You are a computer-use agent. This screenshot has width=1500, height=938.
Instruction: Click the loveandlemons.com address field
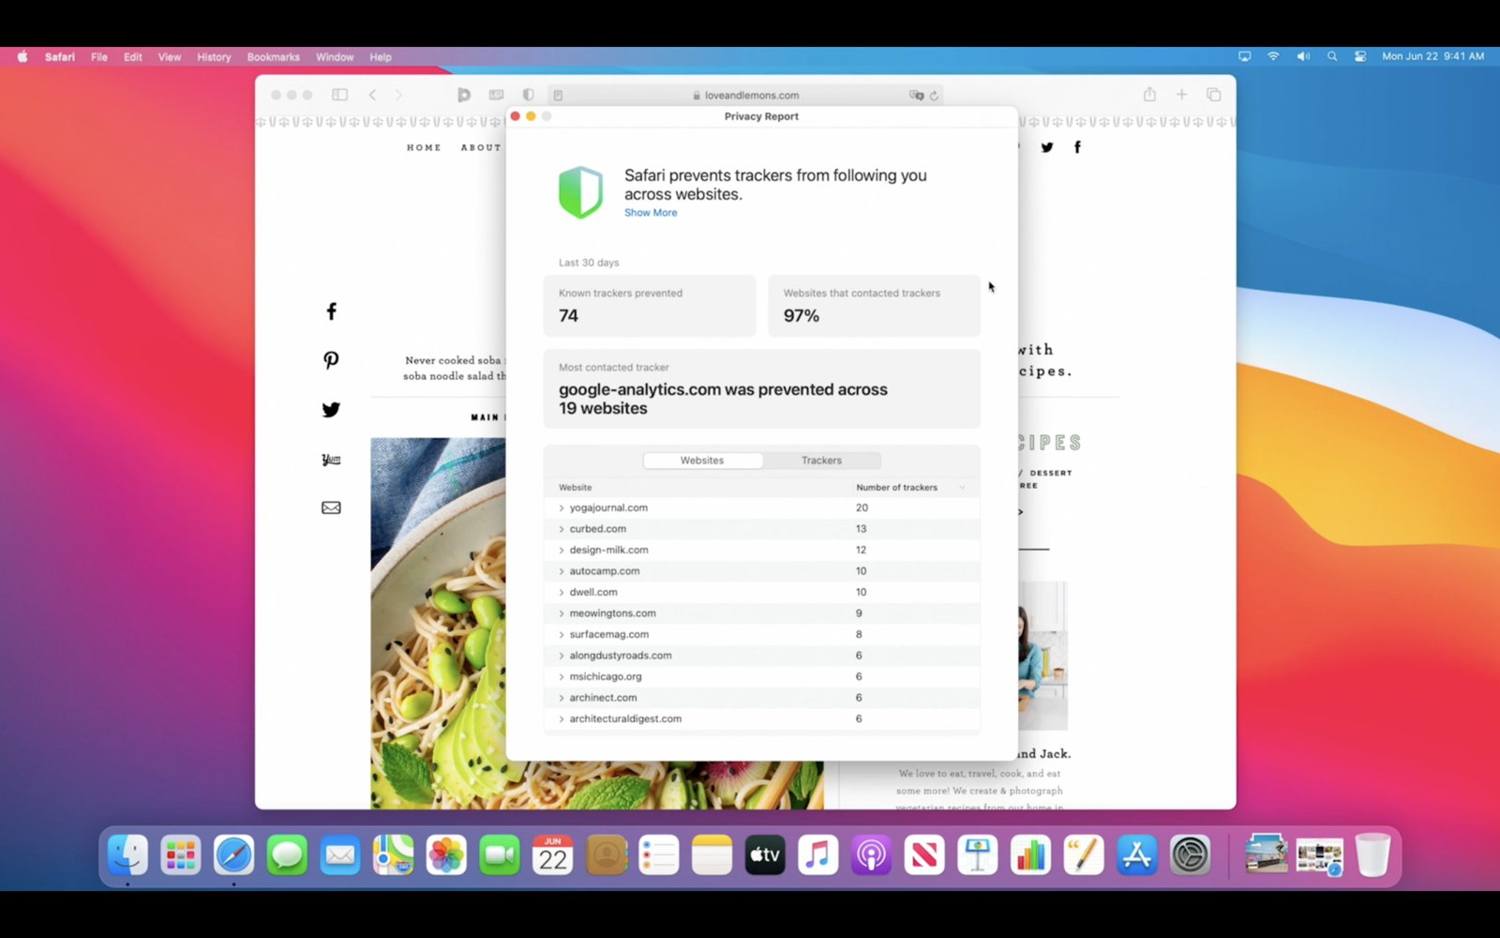pyautogui.click(x=745, y=95)
